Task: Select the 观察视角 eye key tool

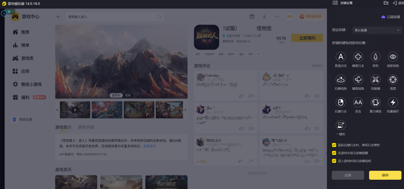Action: pyautogui.click(x=393, y=57)
